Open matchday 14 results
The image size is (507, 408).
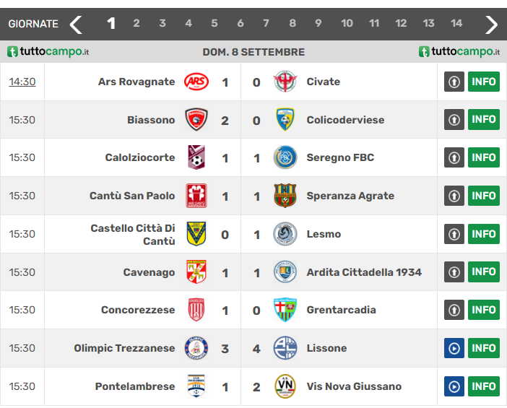[x=456, y=23]
